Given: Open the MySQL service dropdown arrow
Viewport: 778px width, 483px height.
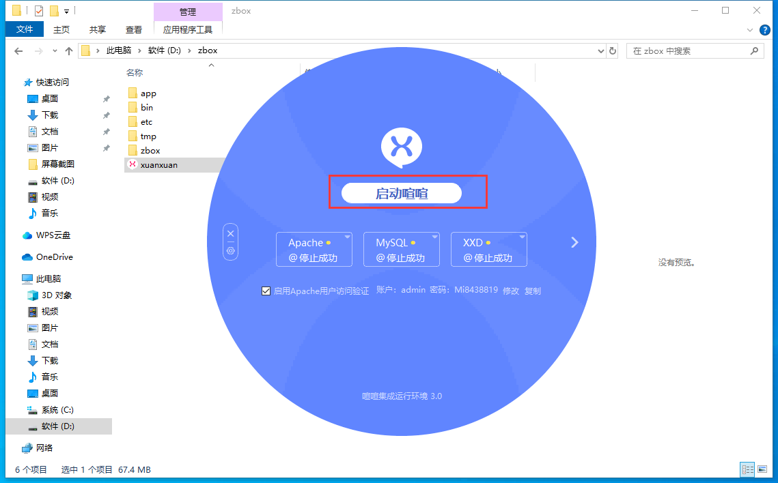Looking at the screenshot, I should point(435,237).
